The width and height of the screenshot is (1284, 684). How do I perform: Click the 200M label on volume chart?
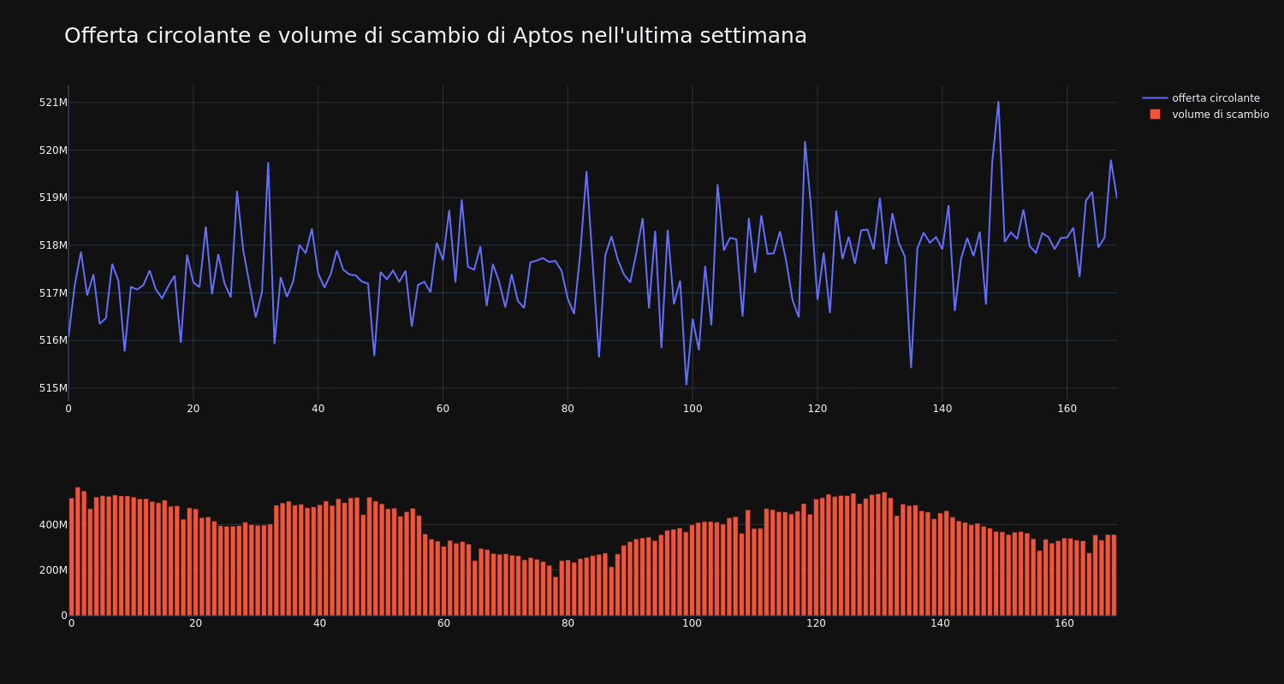tap(51, 570)
